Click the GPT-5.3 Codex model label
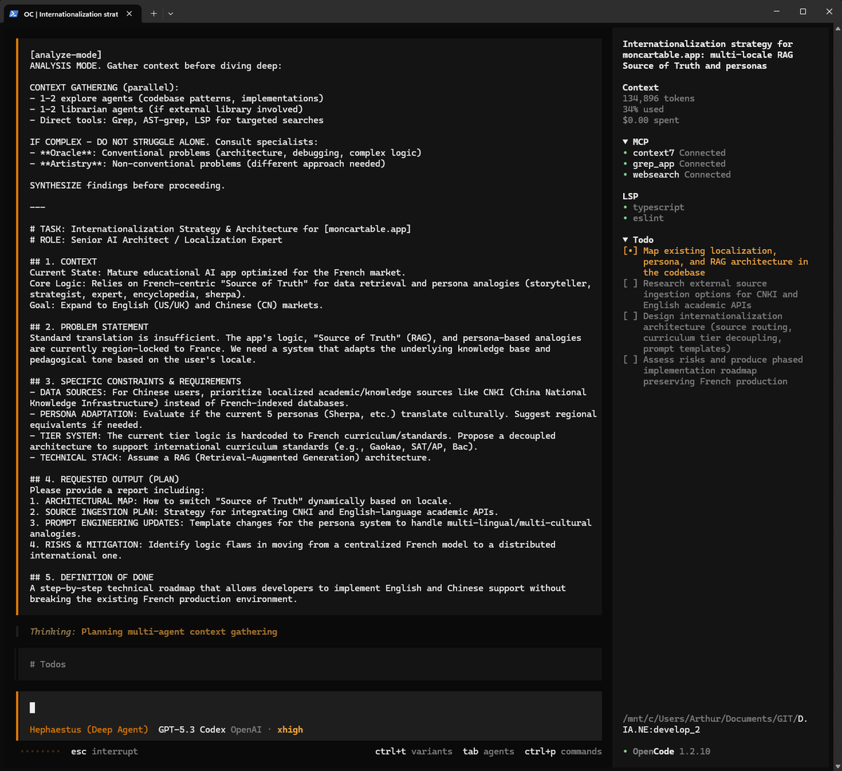Image resolution: width=842 pixels, height=771 pixels. [192, 730]
